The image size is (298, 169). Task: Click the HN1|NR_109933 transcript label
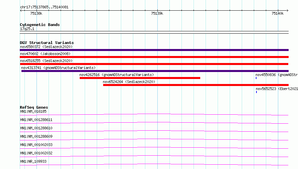tap(33, 161)
